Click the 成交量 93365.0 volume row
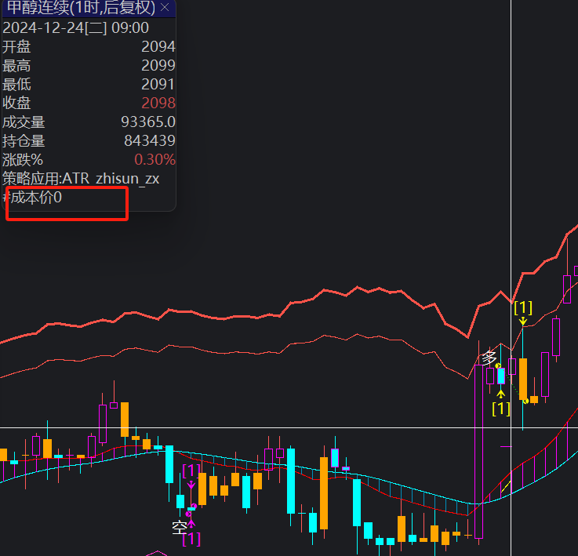This screenshot has width=578, height=556. [x=88, y=122]
